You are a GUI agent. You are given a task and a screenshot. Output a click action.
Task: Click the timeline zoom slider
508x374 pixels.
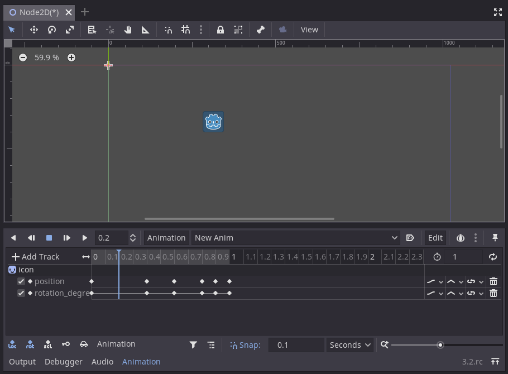pyautogui.click(x=447, y=345)
